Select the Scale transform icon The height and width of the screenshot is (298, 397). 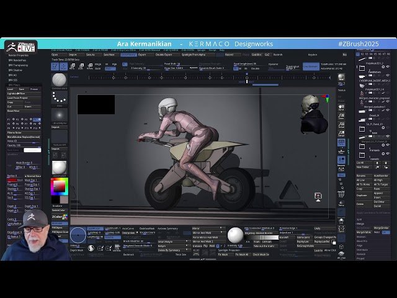81,66
